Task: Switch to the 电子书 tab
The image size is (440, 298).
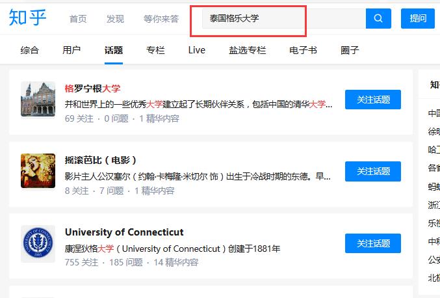Action: (303, 50)
